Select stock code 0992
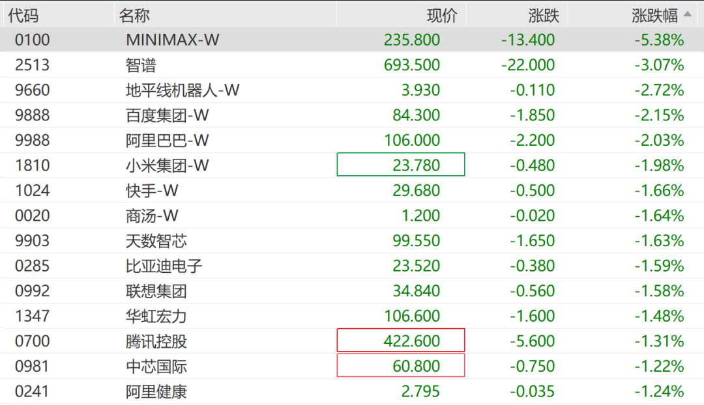 point(33,291)
